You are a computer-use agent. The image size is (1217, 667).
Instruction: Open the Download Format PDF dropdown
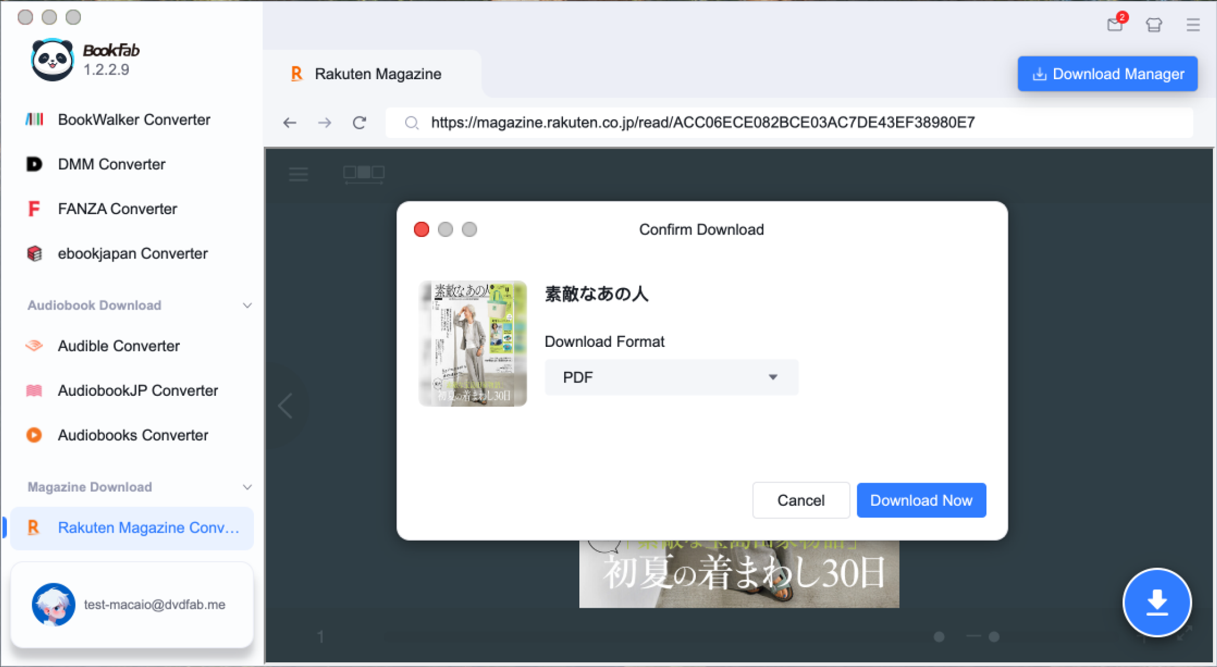point(671,377)
